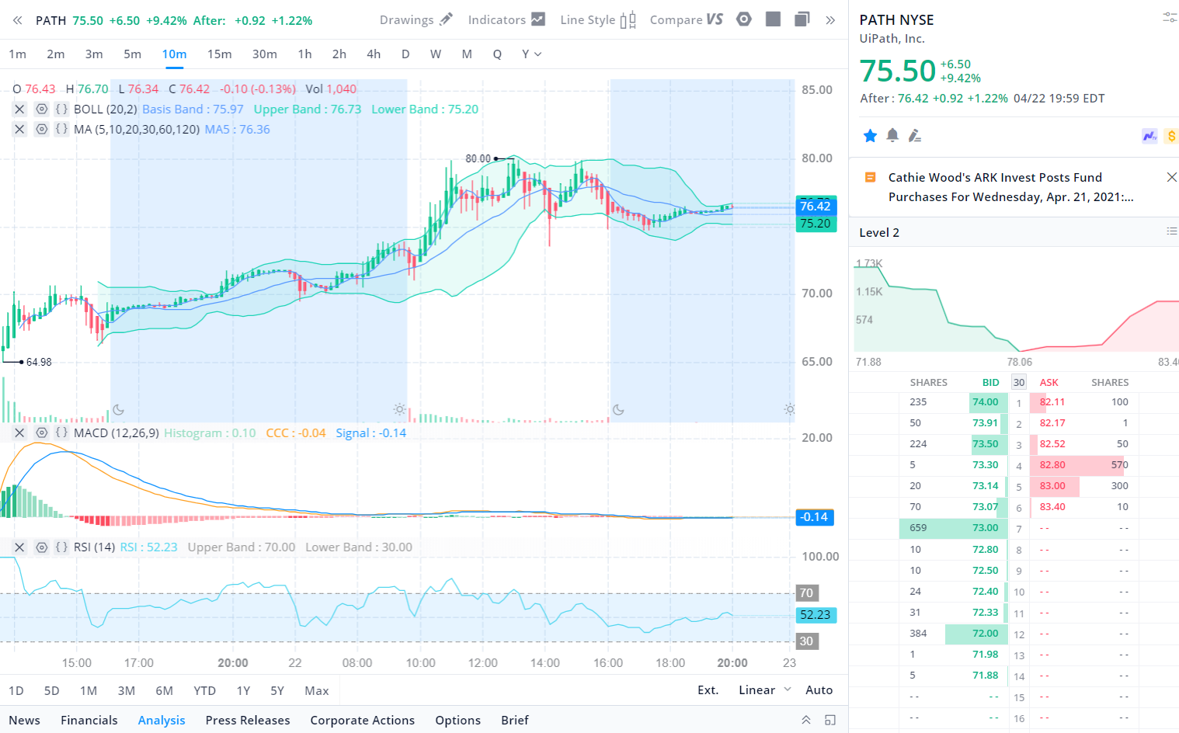This screenshot has width=1179, height=733.
Task: Select the 5m timeframe
Action: coord(132,54)
